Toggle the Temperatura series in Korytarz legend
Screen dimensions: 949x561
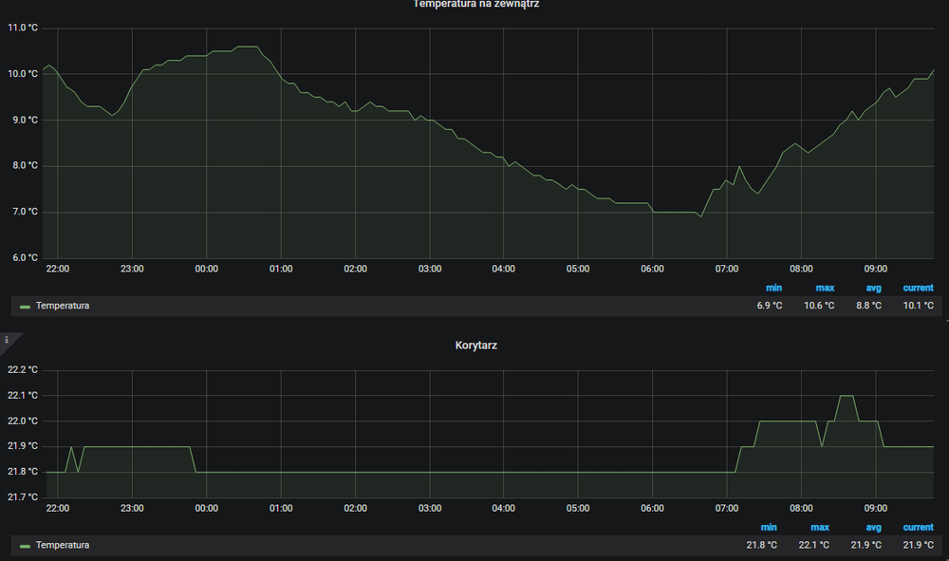[x=63, y=545]
